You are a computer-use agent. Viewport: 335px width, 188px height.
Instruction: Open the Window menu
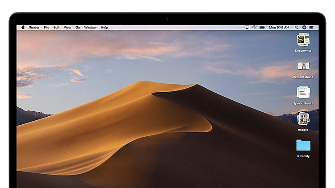click(x=90, y=28)
